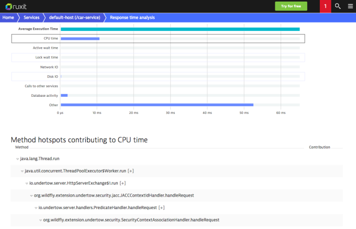Click the Average Execution Time bar
The height and width of the screenshot is (229, 356).
180,29
